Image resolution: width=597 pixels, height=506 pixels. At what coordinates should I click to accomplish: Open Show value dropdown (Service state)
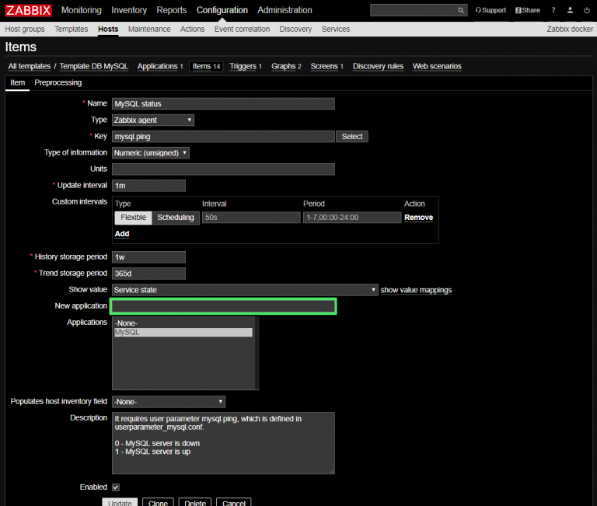click(245, 290)
